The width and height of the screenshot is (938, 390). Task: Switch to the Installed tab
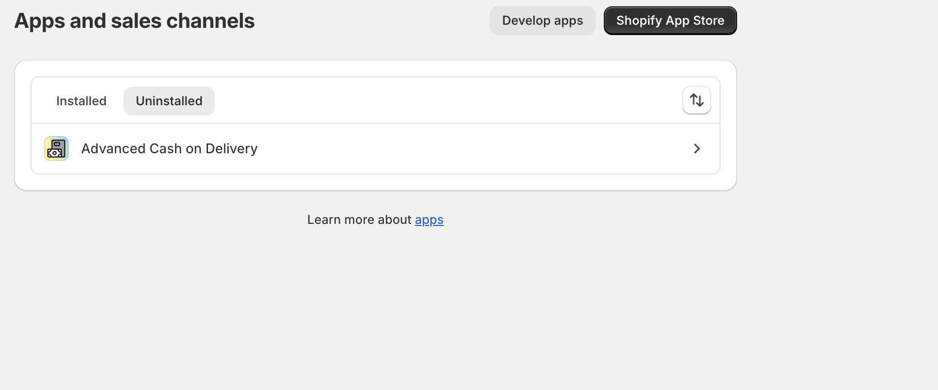tap(81, 101)
